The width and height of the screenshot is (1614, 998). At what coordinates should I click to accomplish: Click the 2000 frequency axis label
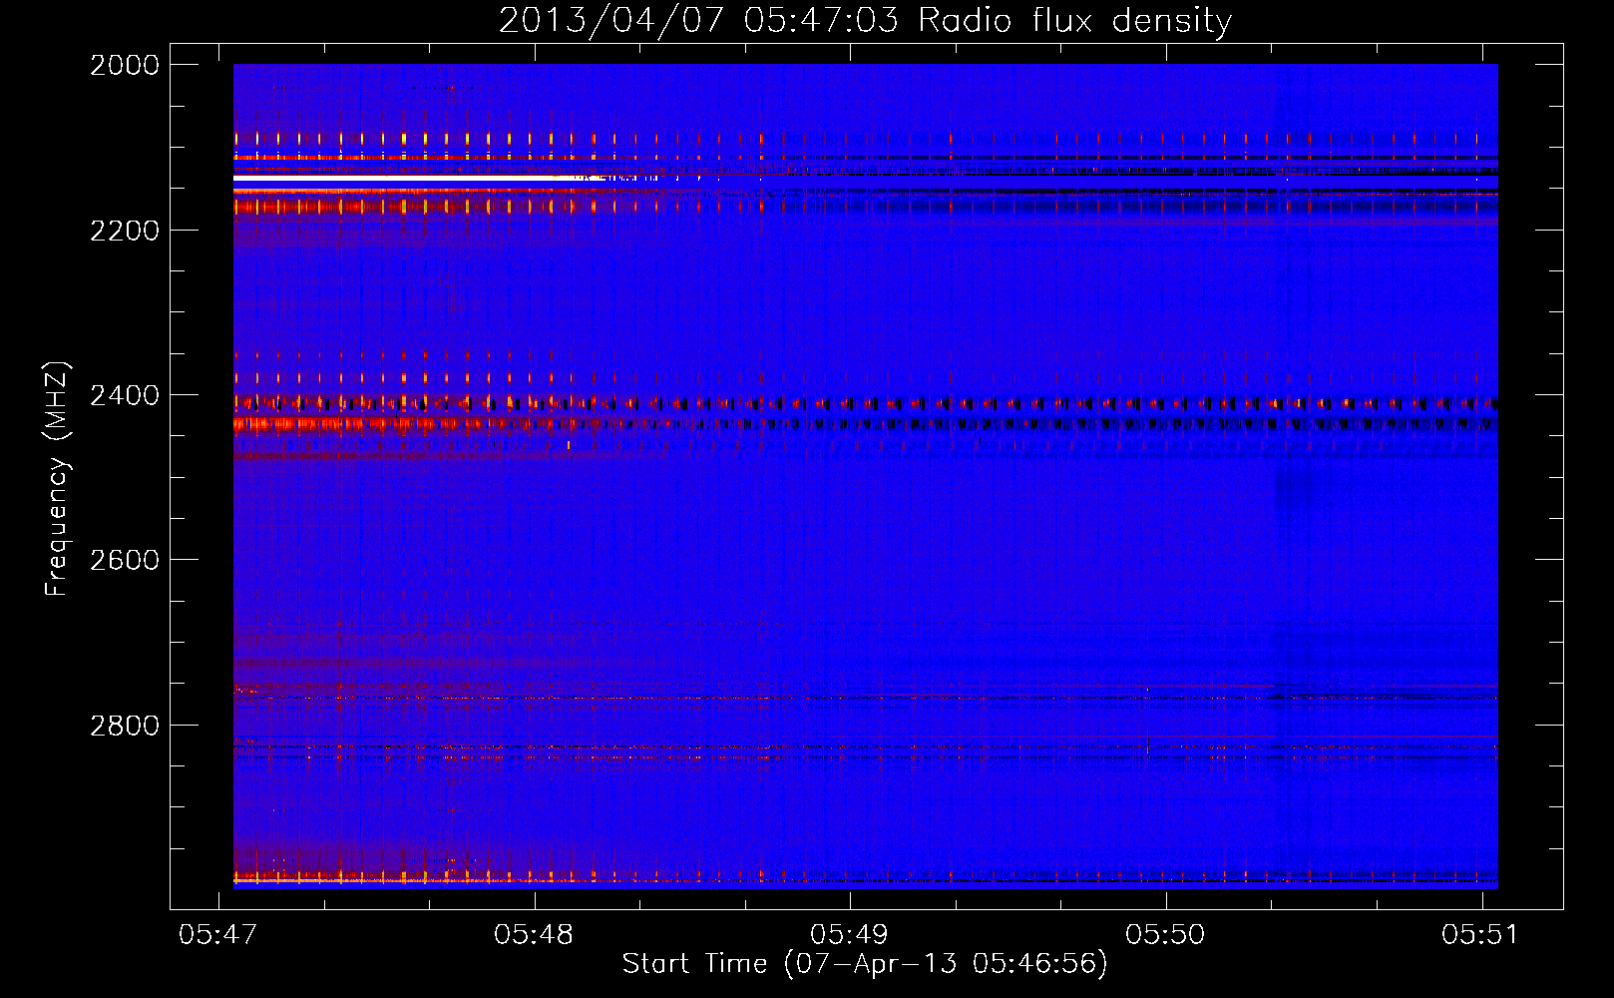pyautogui.click(x=125, y=65)
